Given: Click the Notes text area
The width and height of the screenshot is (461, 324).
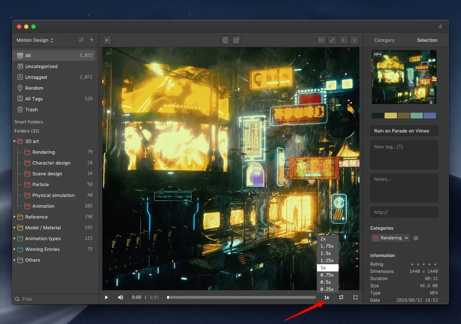Looking at the screenshot, I should pyautogui.click(x=404, y=188).
